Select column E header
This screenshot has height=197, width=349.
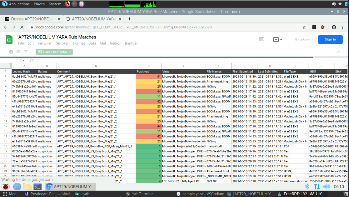point(184,66)
